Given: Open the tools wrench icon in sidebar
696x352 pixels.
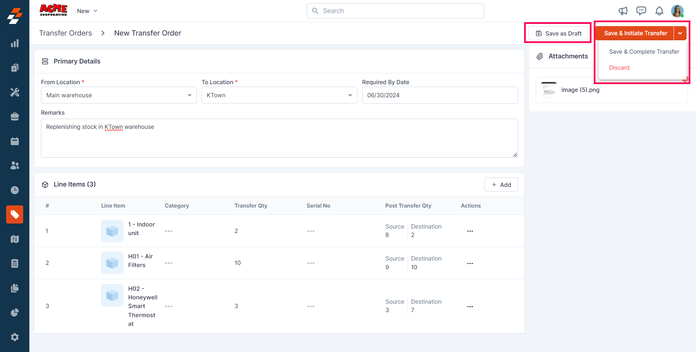Looking at the screenshot, I should 14,92.
